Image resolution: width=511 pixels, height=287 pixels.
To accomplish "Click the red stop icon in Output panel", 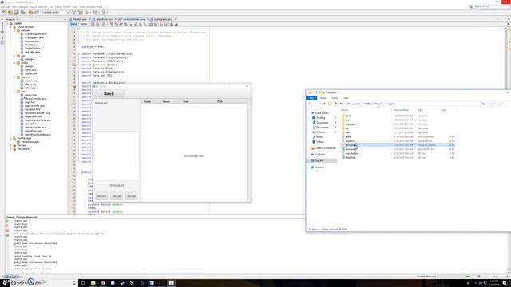I will point(7,230).
